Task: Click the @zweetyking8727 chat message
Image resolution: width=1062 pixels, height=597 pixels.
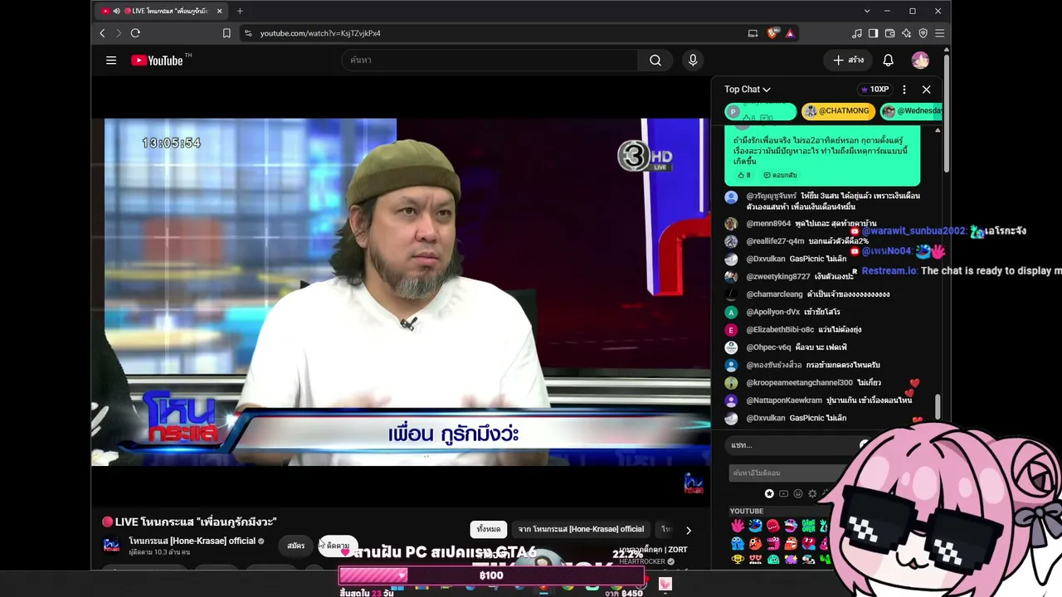Action: pyautogui.click(x=789, y=277)
